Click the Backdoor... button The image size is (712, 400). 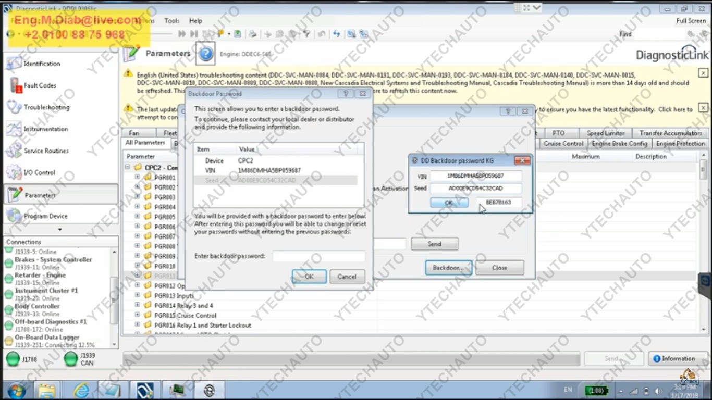click(x=449, y=268)
